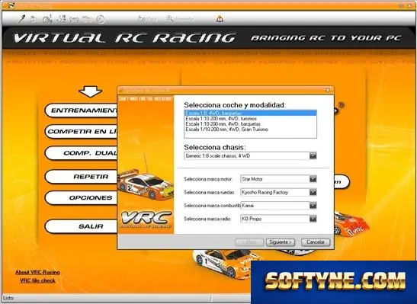This screenshot has height=304, width=417.
Task: Close the car selection dialog
Action: [328, 91]
